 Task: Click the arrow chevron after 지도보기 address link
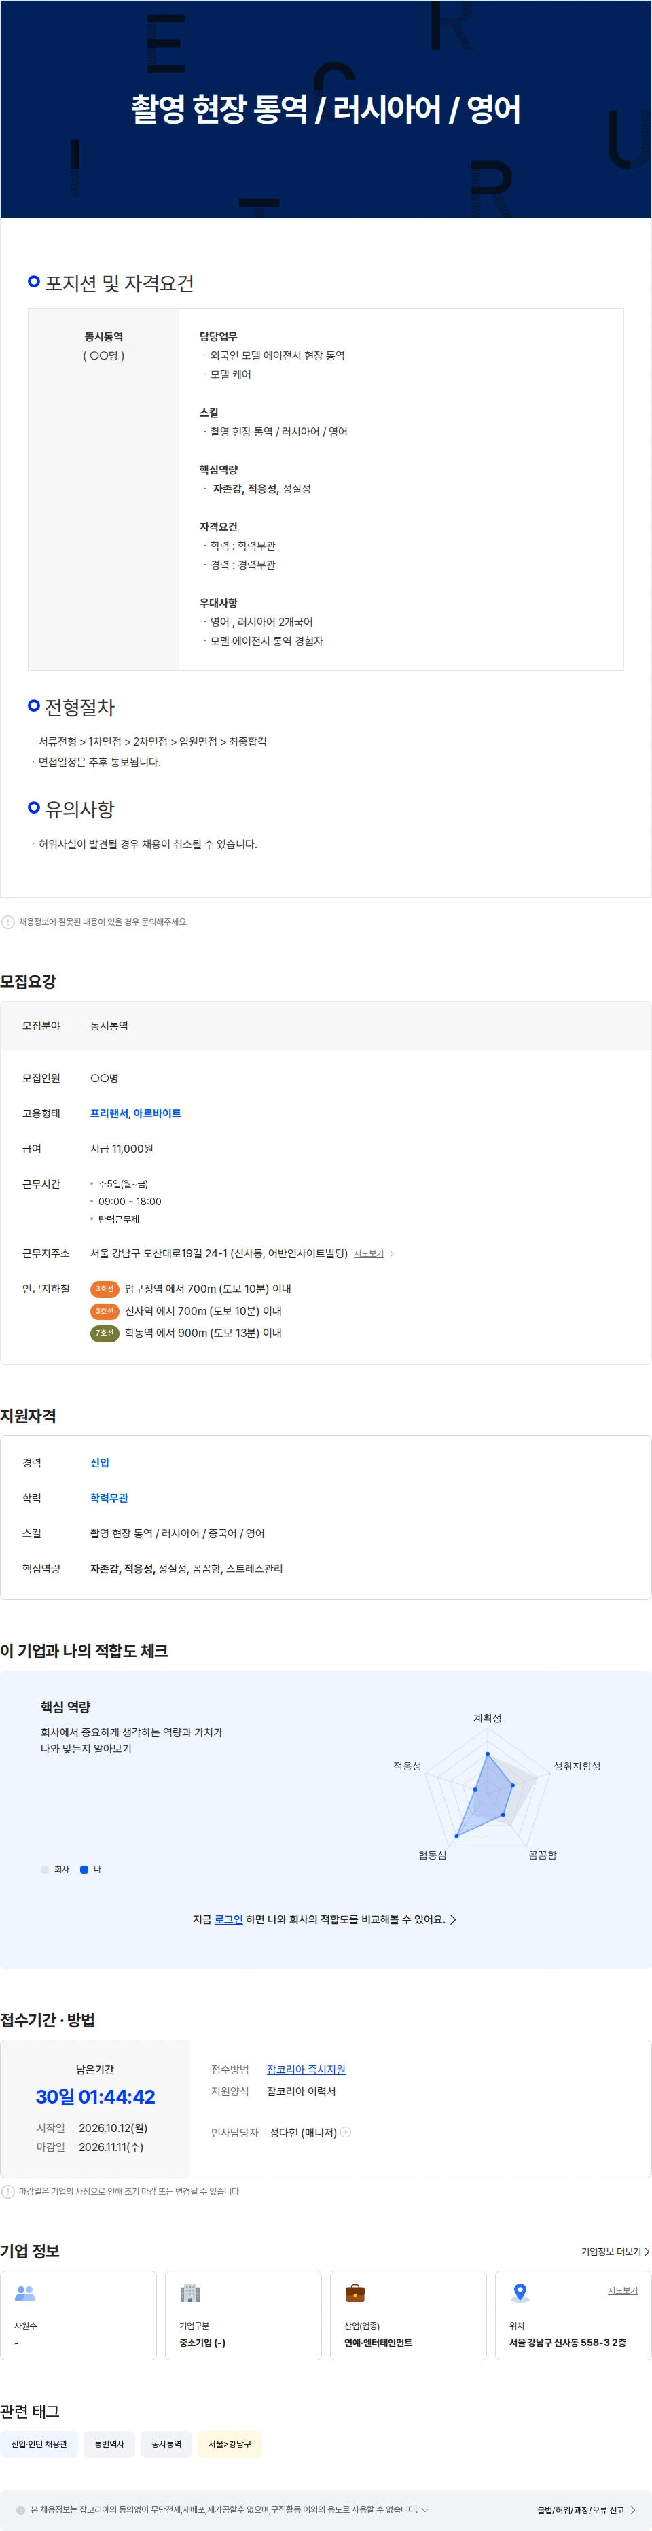(392, 1254)
